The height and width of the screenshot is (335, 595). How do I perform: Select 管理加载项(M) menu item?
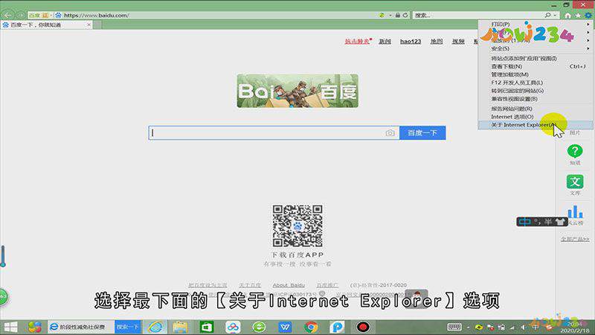point(535,74)
